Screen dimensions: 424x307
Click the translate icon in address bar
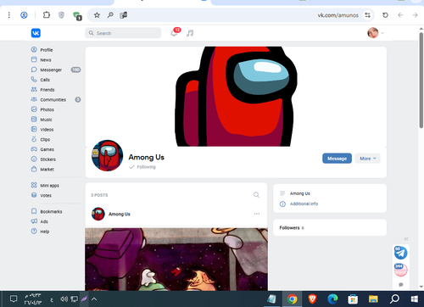(x=123, y=15)
